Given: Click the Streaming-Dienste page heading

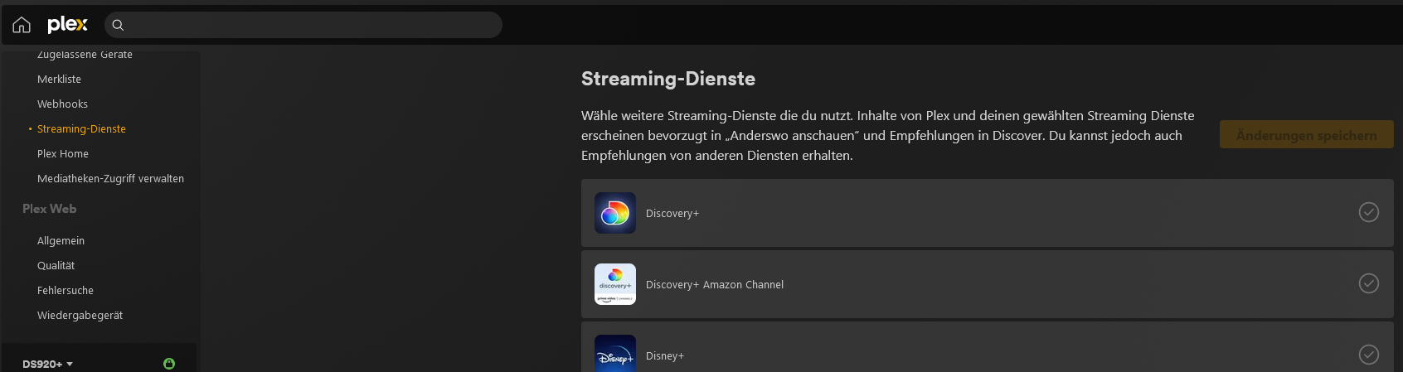Looking at the screenshot, I should [668, 79].
